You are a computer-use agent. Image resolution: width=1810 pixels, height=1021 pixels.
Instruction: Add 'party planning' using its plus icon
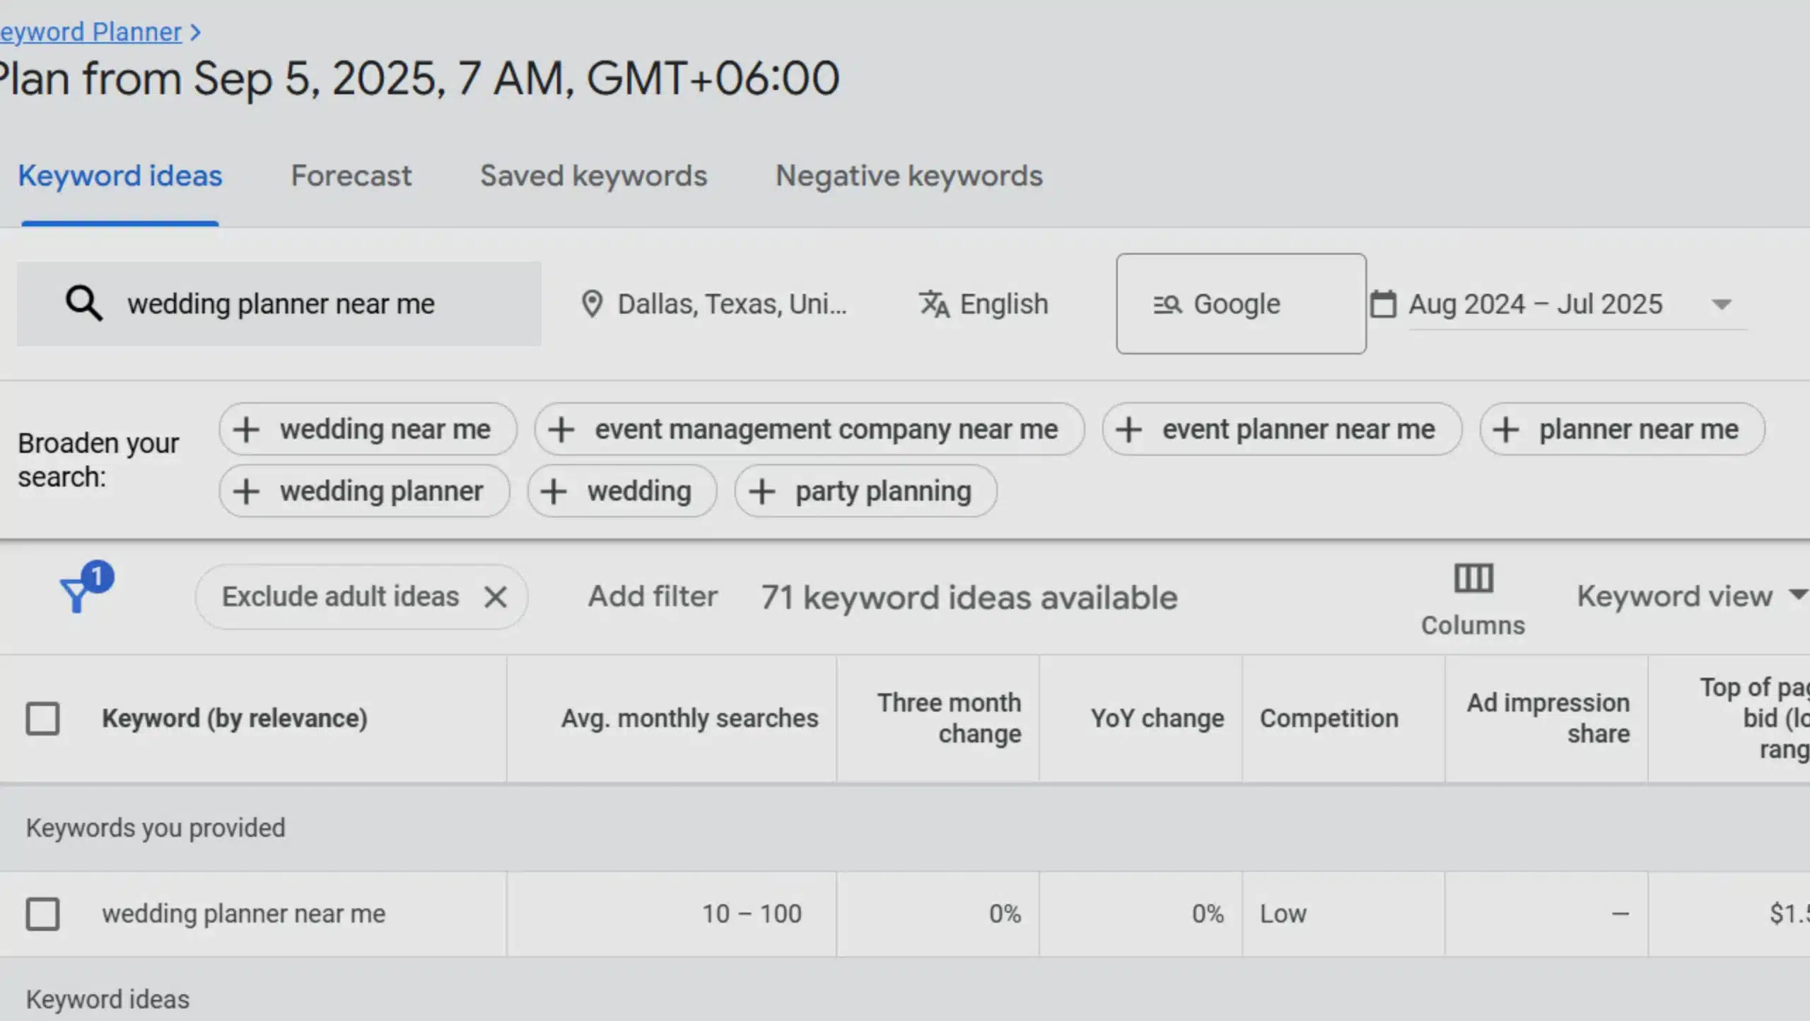[762, 490]
